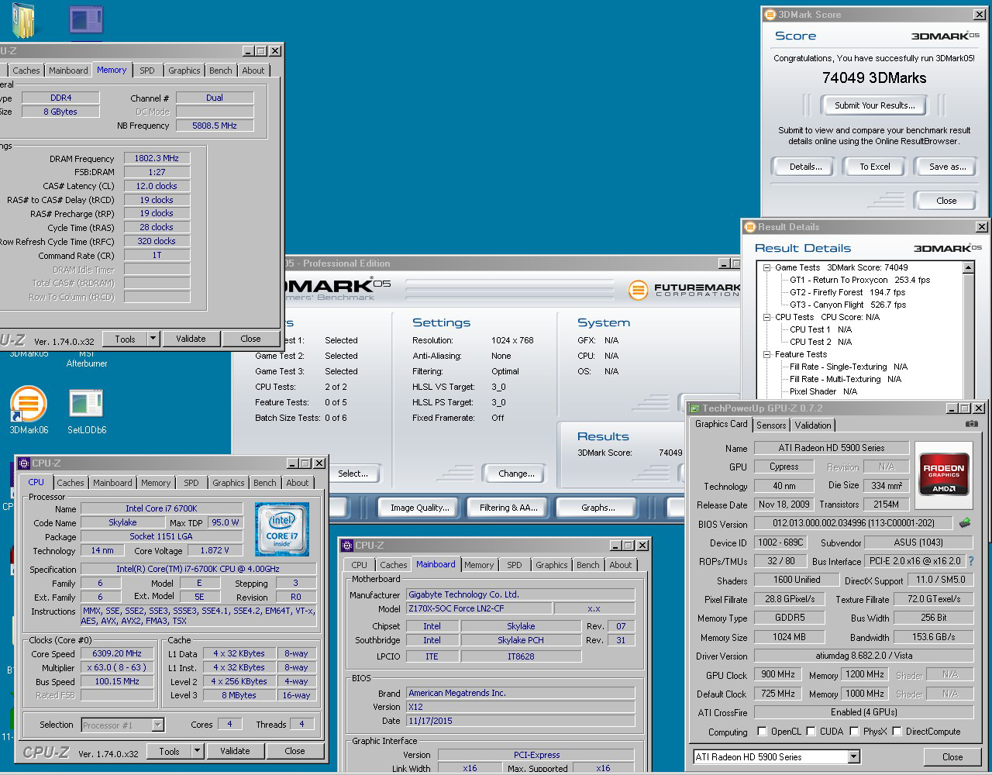Click the GPU Clock value 900 MHz
992x775 pixels.
click(777, 675)
